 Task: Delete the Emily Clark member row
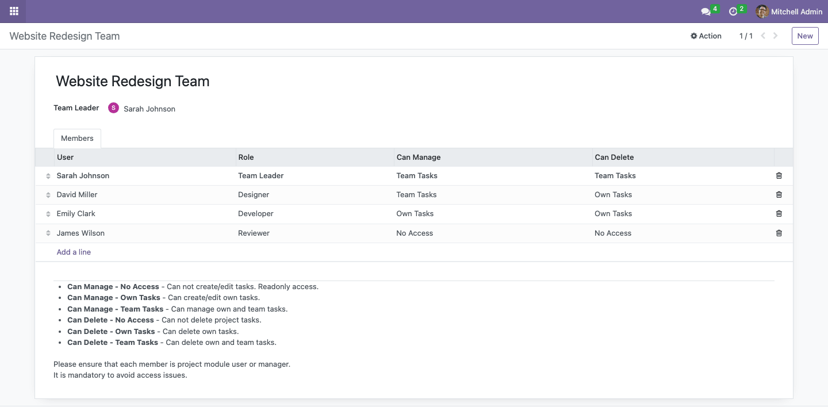click(779, 213)
